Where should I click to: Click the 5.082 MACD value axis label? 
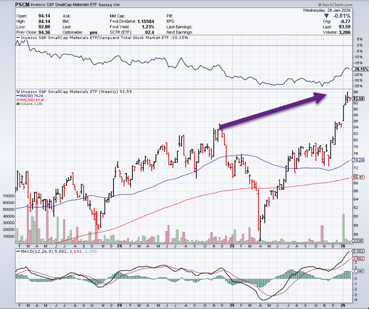point(358,251)
